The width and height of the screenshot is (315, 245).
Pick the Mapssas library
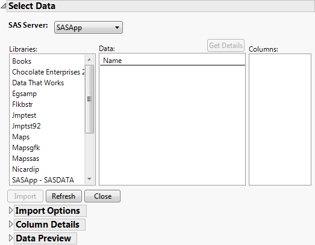coord(26,159)
